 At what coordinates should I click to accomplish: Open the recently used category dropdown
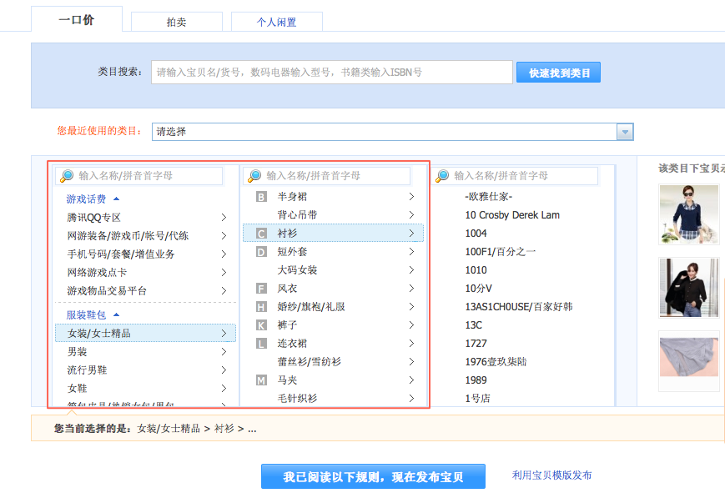624,132
